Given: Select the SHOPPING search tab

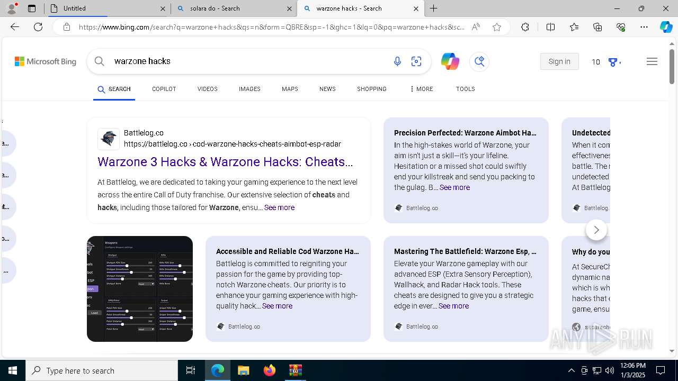Looking at the screenshot, I should click(372, 89).
